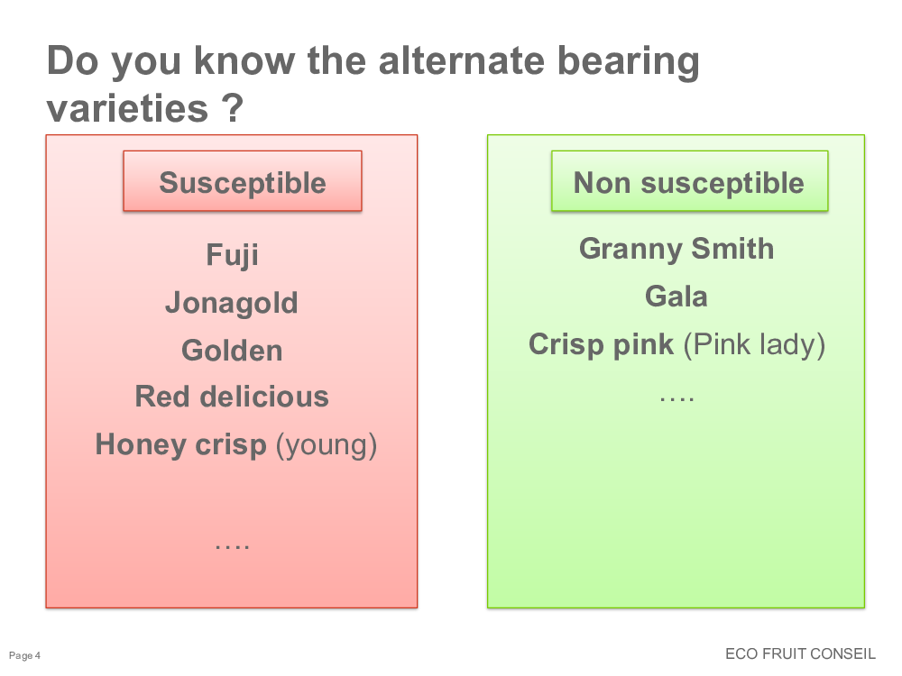This screenshot has width=902, height=676.
Task: Click the Red delicious variety text
Action: pyautogui.click(x=232, y=397)
